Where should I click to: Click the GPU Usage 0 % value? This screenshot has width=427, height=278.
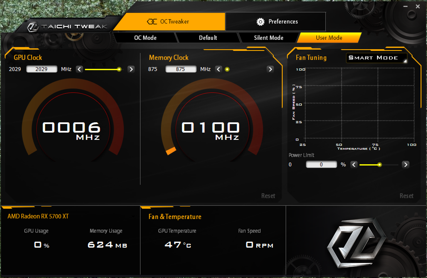pyautogui.click(x=42, y=245)
